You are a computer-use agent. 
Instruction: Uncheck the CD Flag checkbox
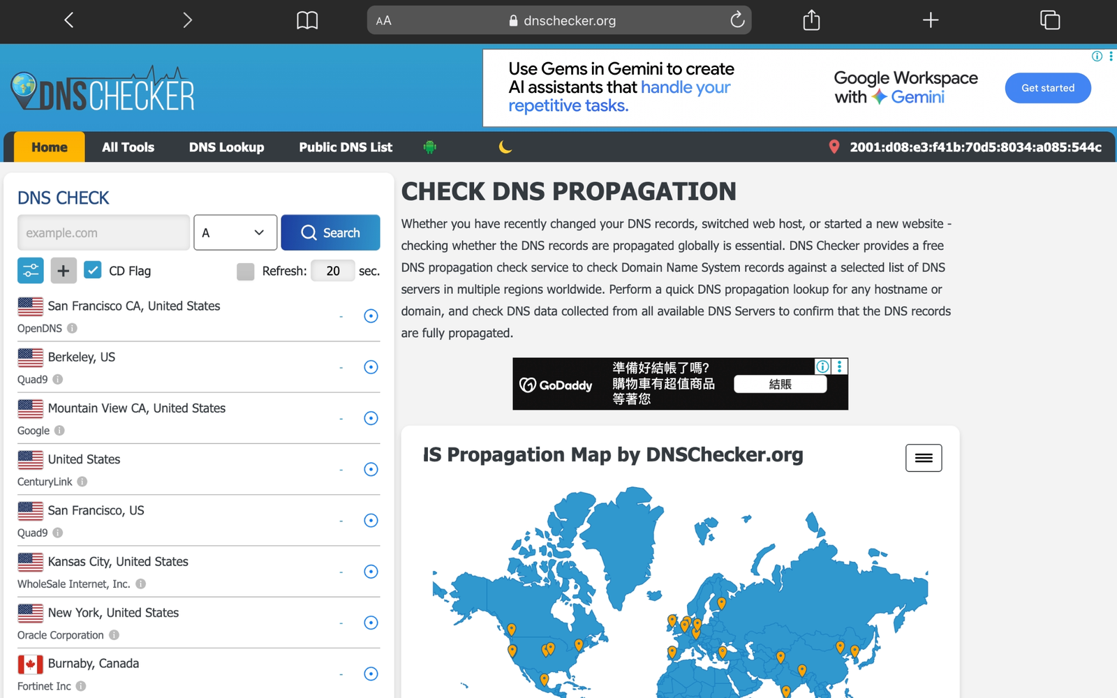pos(92,270)
